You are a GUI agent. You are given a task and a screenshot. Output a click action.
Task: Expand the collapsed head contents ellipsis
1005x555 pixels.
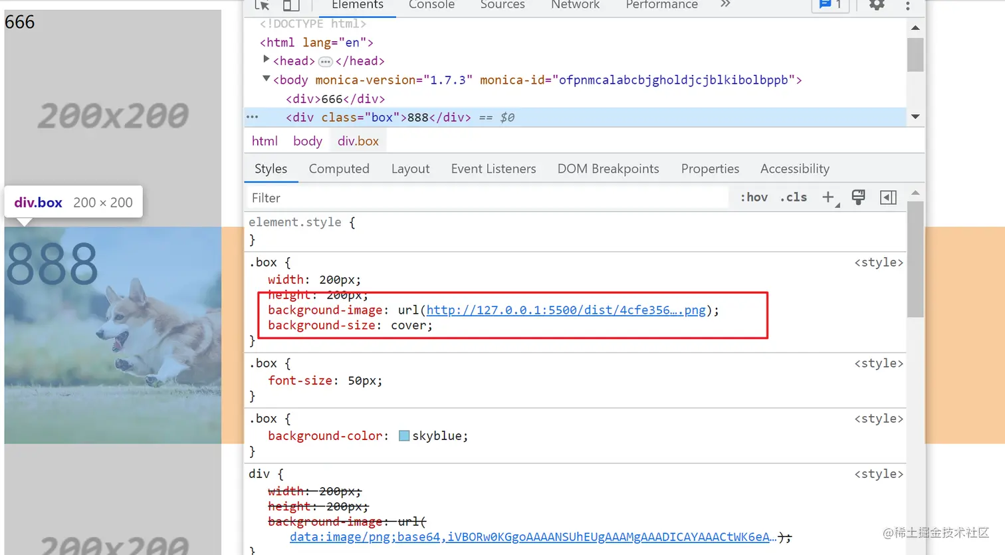coord(325,62)
